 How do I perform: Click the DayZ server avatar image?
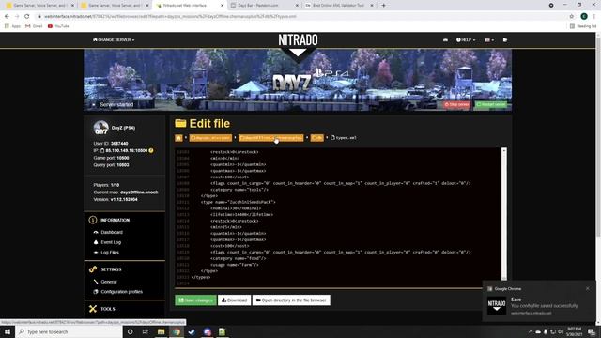100,128
